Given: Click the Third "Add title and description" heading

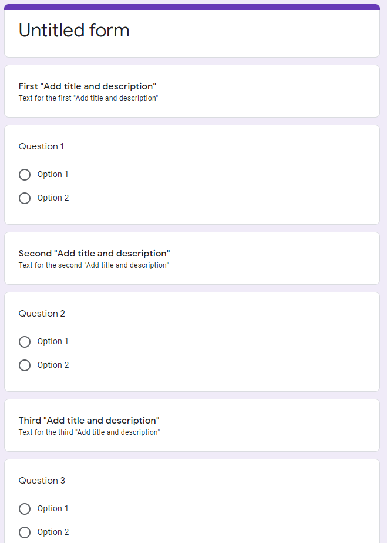Looking at the screenshot, I should (89, 421).
